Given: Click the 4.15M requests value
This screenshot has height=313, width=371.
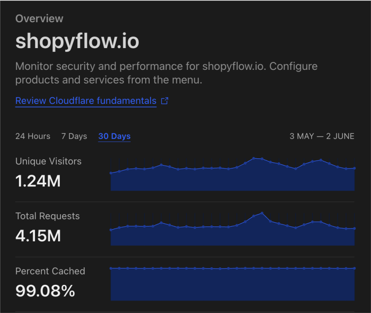Looking at the screenshot, I should pyautogui.click(x=38, y=236).
